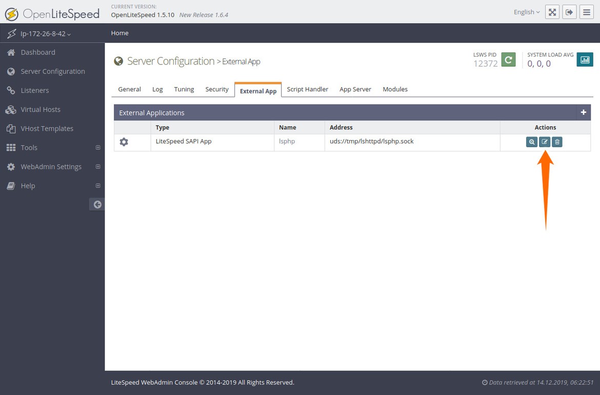Expand the Help submenu

98,186
